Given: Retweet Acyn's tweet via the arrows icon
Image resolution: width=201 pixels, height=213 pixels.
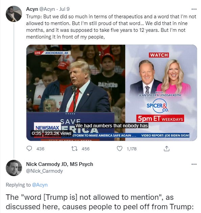Looking at the screenshot, I should pyautogui.click(x=74, y=149).
